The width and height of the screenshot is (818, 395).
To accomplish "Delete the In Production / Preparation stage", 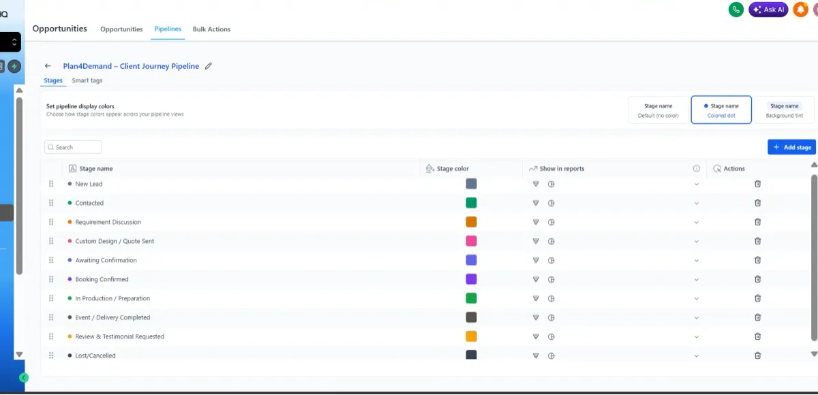I will 757,298.
